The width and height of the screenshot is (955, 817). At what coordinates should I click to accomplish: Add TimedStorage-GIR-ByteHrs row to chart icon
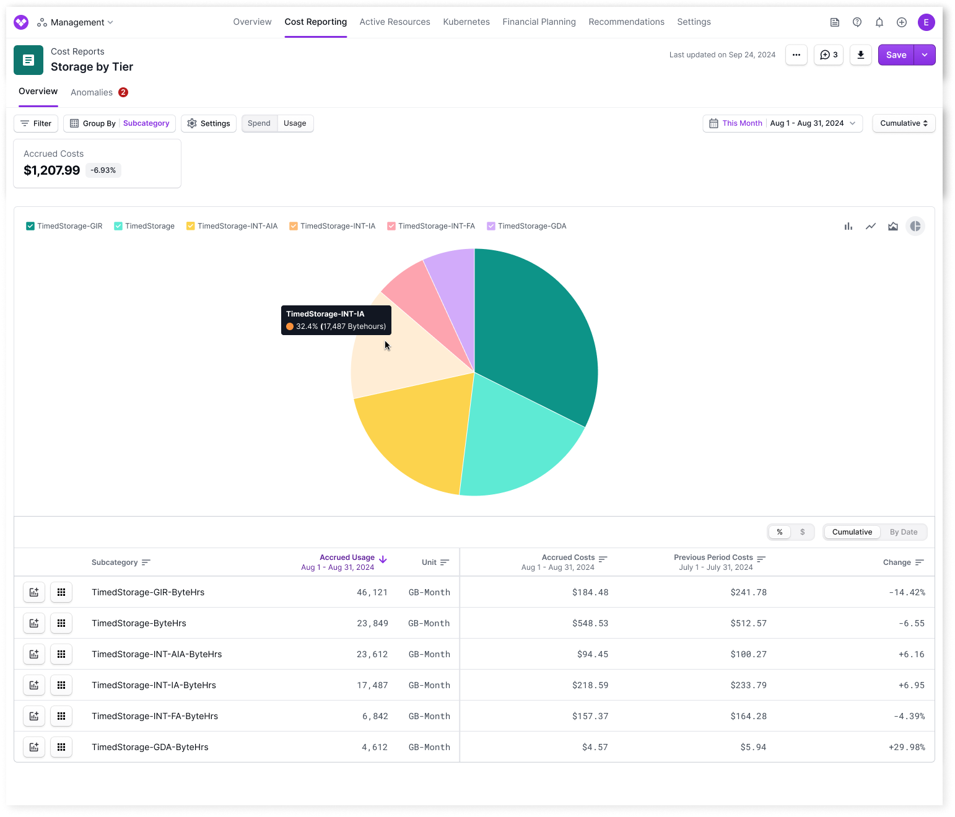[34, 592]
